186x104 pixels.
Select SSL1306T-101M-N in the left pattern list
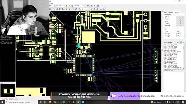(6, 43)
